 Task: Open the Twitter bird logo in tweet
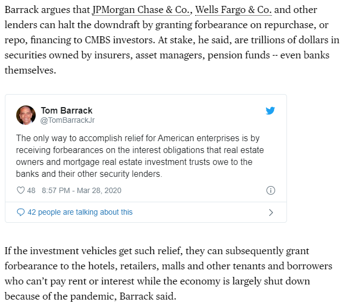pos(270,110)
